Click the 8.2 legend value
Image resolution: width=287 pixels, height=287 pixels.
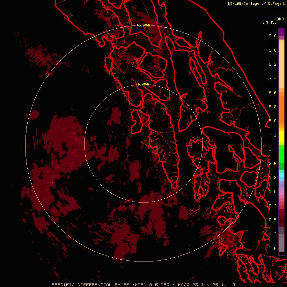(273, 64)
